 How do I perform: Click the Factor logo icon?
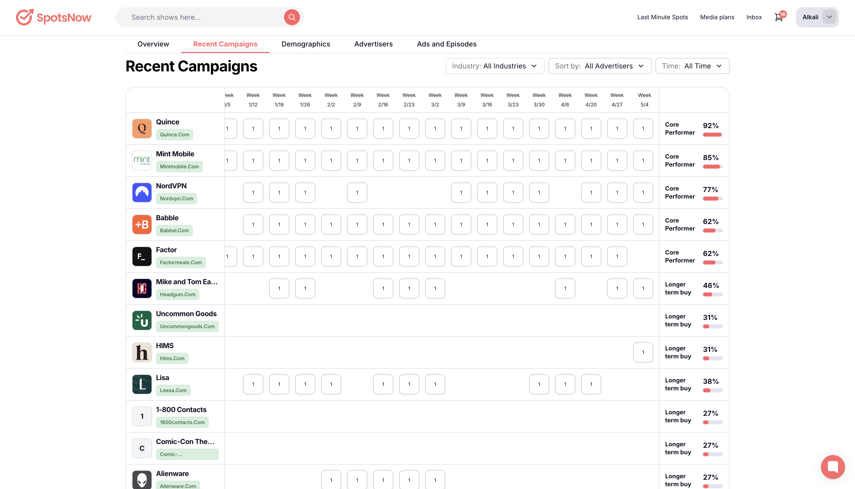[142, 256]
